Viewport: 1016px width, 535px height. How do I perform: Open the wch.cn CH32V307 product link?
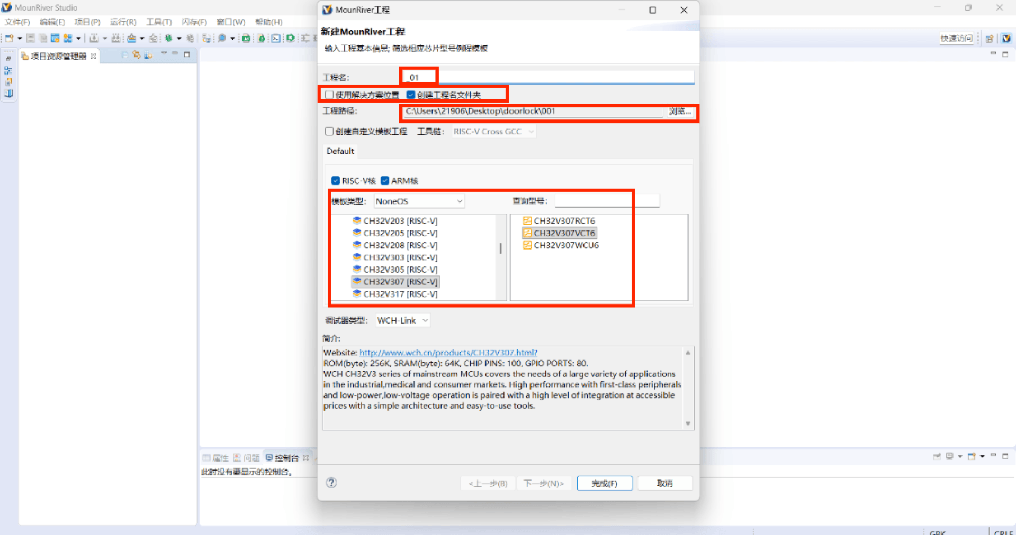(448, 353)
